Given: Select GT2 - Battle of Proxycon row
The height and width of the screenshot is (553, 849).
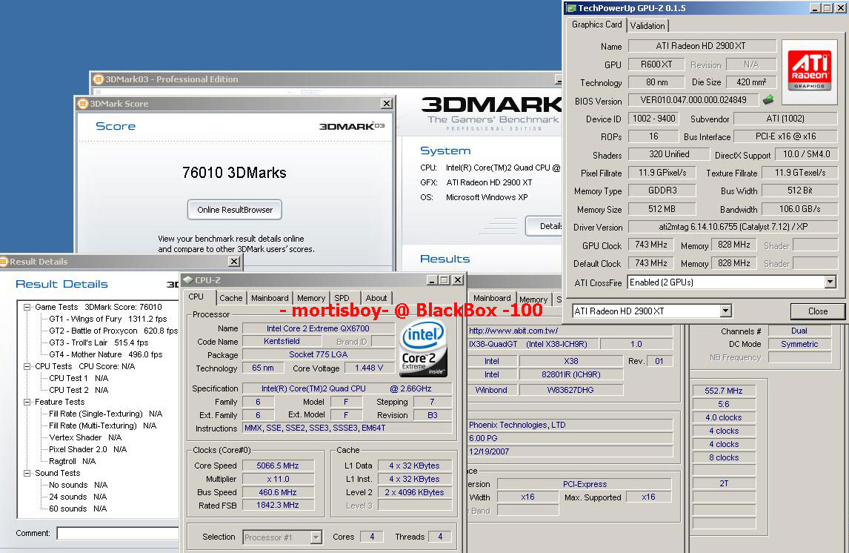Looking at the screenshot, I should 113,331.
